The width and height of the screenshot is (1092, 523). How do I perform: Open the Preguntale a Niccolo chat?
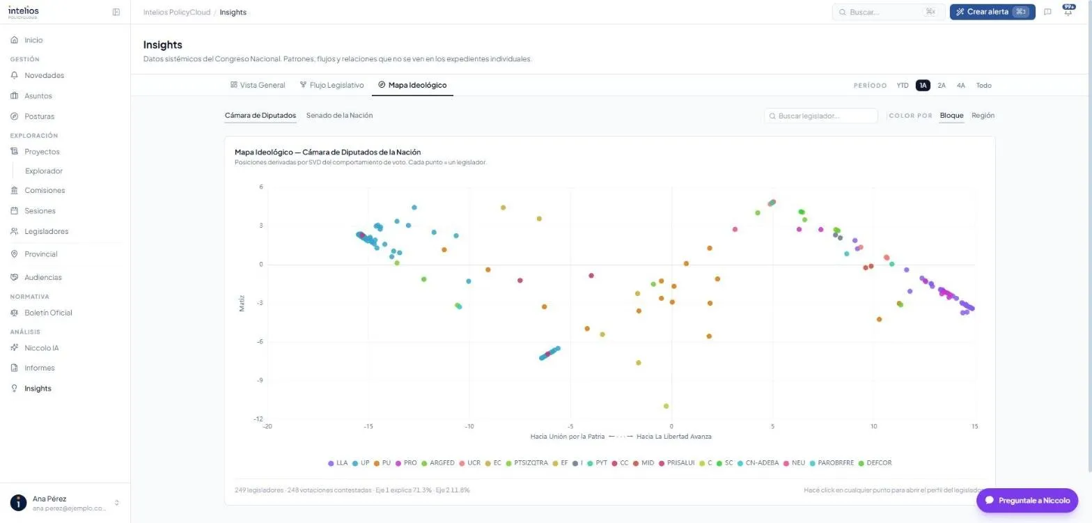(1027, 500)
